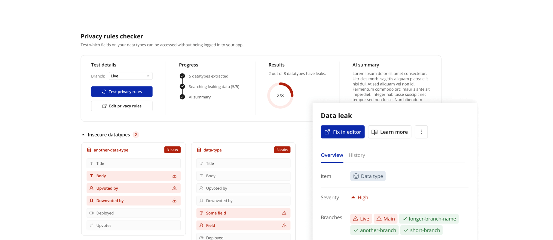The image size is (553, 240).
Task: Click the data-type card title
Action: pos(212,150)
